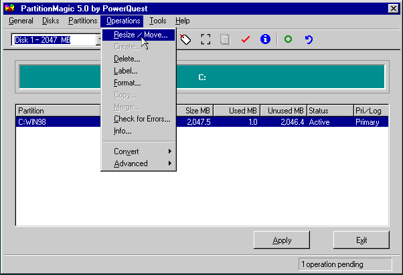Expand the Advanced submenu
This screenshot has width=403, height=275.
click(139, 164)
